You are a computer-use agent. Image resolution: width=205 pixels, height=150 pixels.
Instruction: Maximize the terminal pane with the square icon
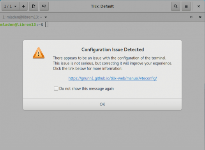[x=191, y=17]
